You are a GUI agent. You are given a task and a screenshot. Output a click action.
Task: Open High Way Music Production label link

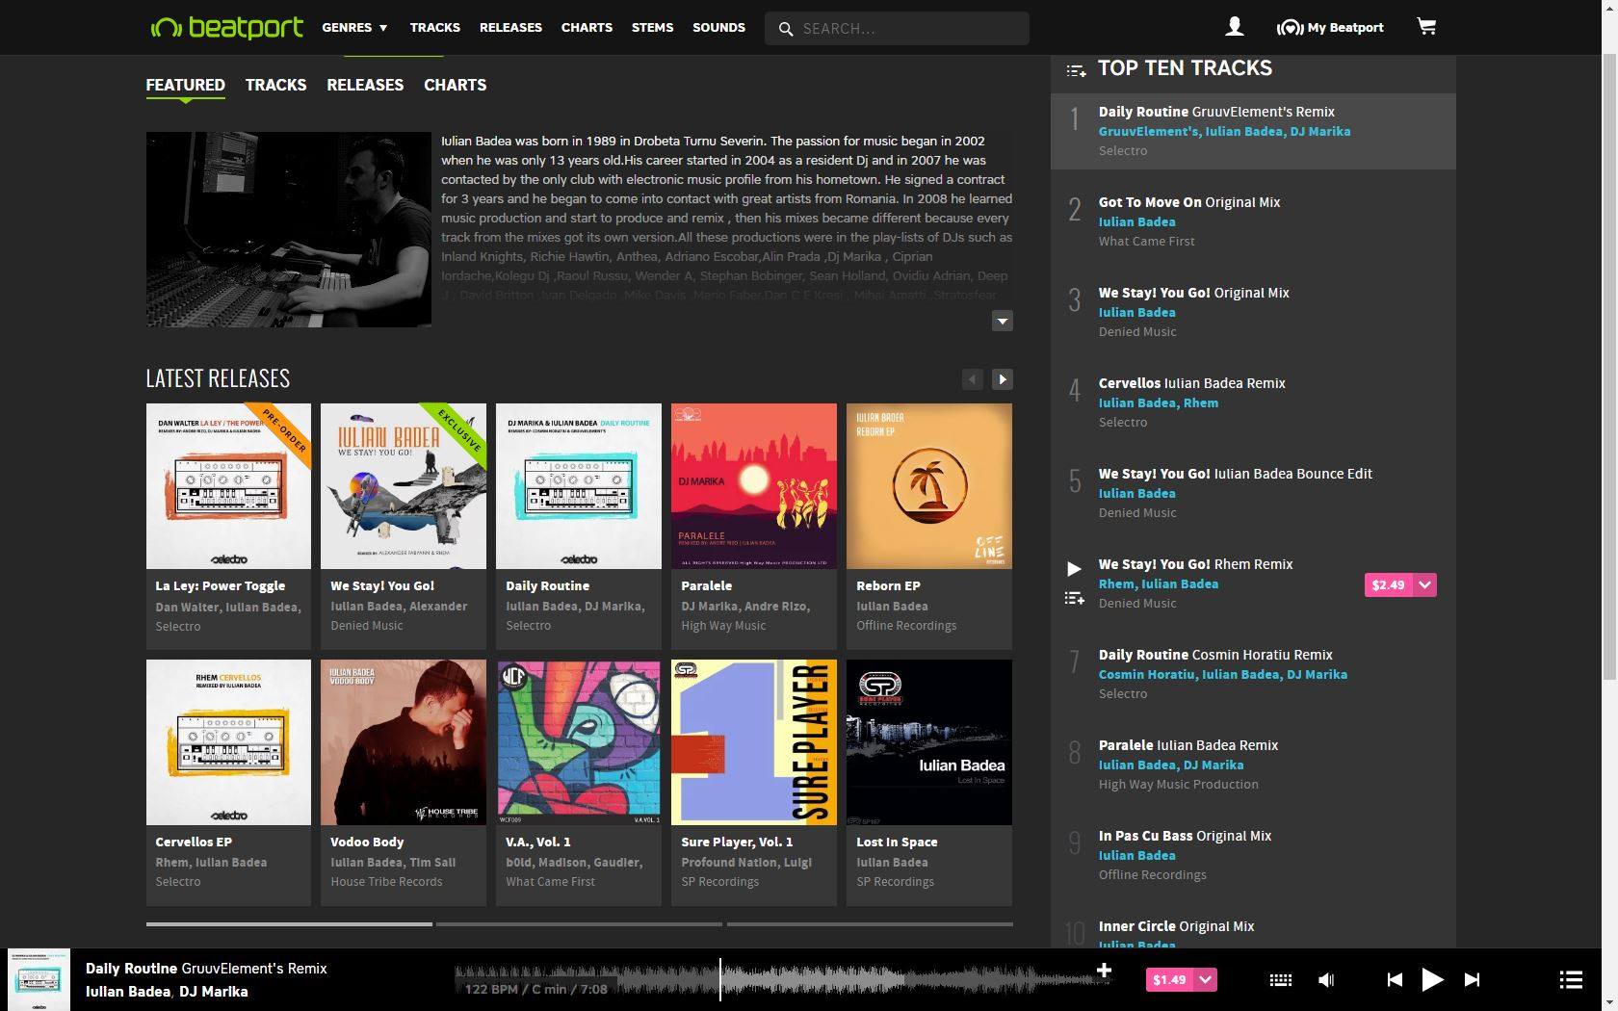1179,785
